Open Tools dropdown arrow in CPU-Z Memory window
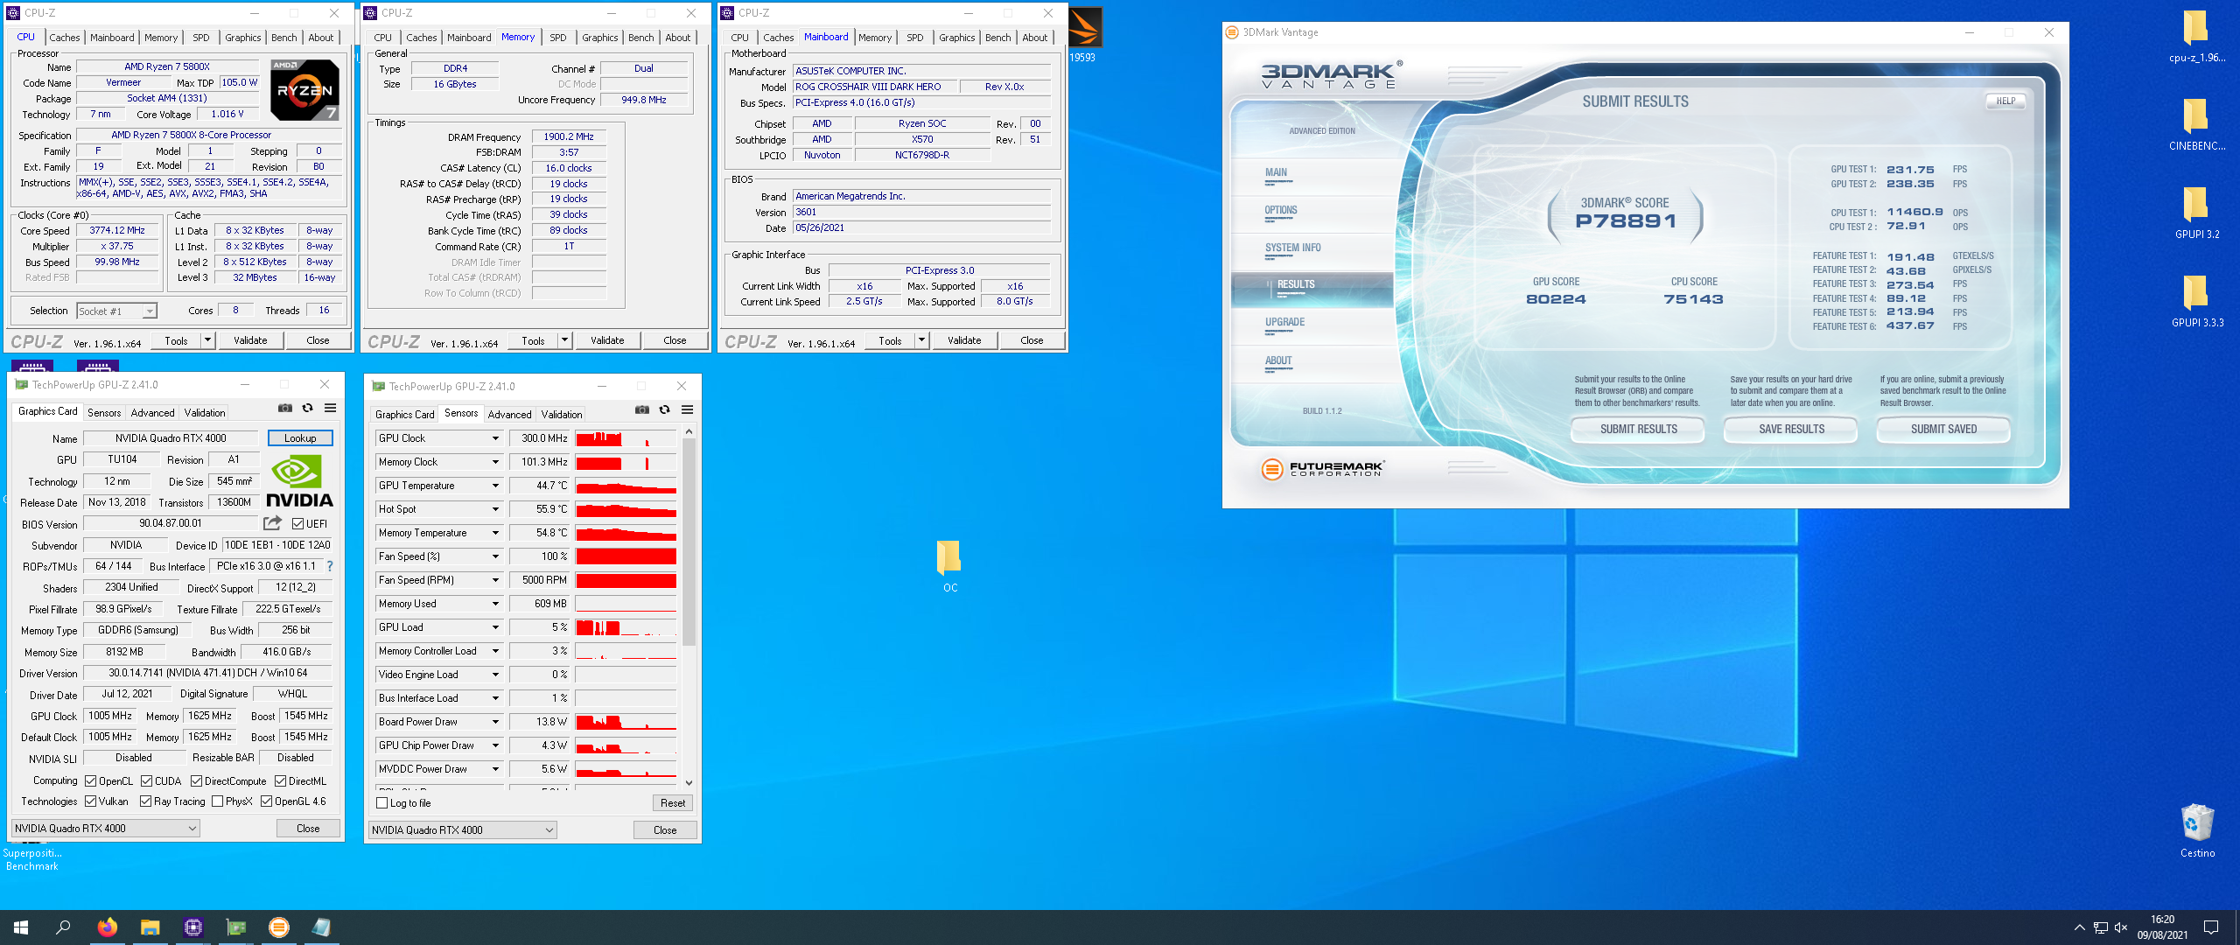 565,340
